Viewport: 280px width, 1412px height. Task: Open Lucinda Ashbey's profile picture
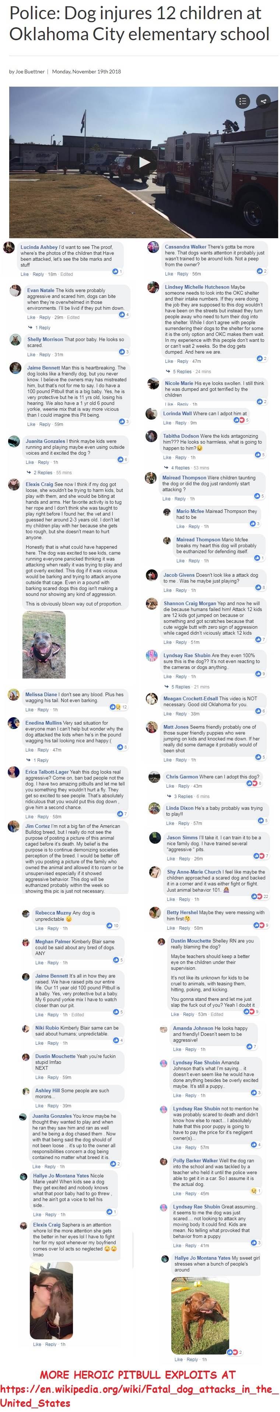pyautogui.click(x=9, y=247)
